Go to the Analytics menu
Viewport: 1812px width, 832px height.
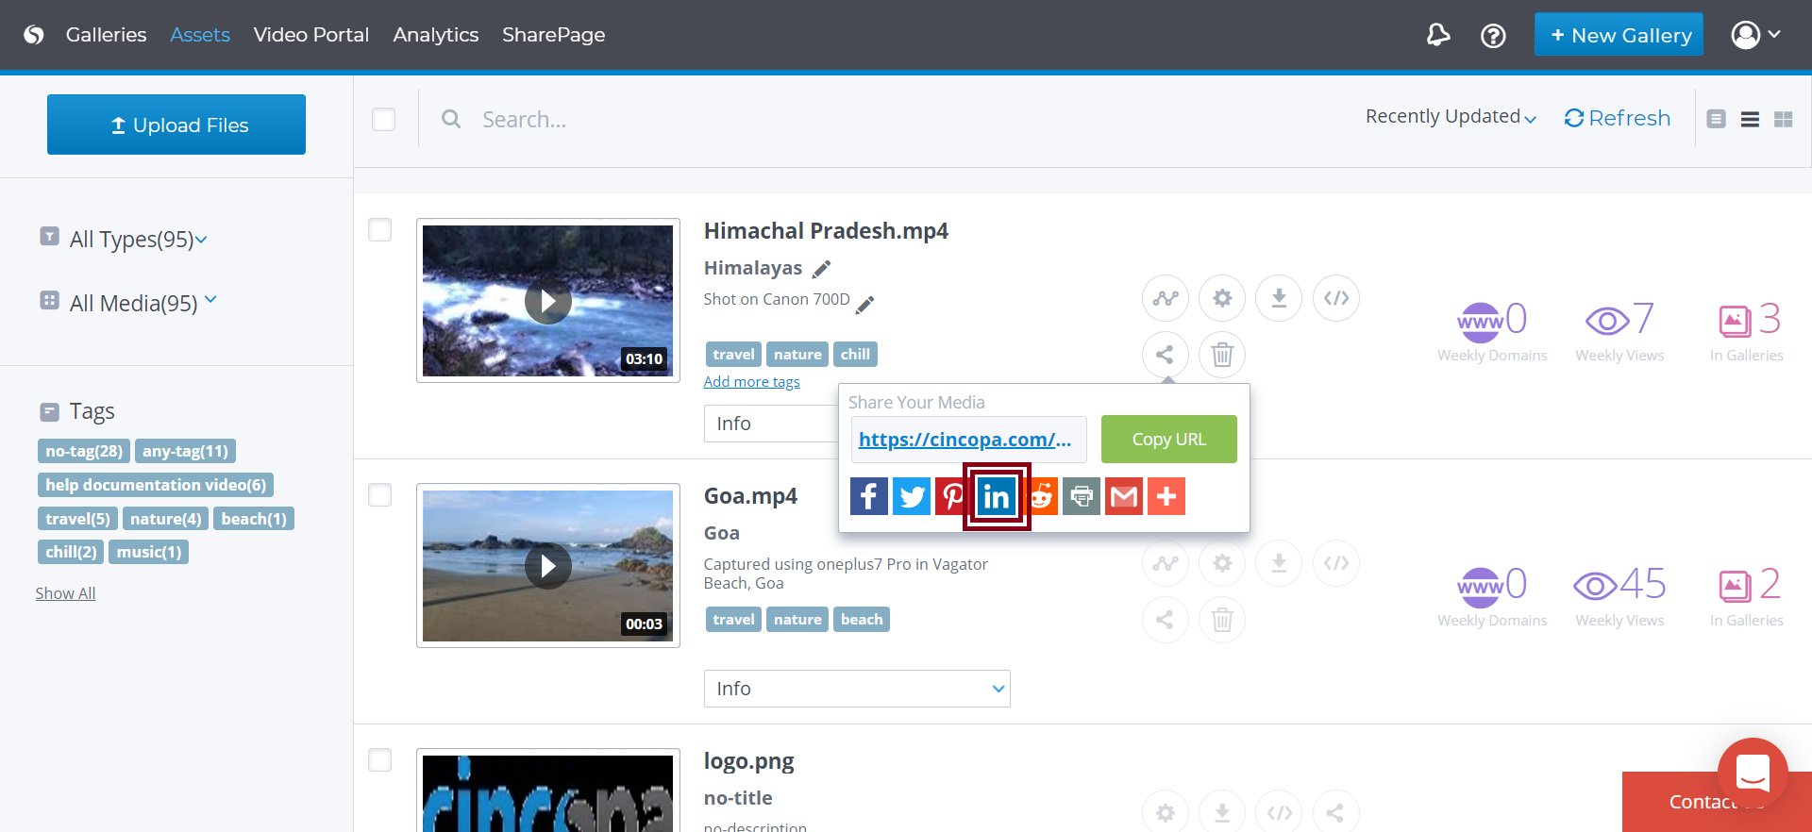click(x=436, y=35)
